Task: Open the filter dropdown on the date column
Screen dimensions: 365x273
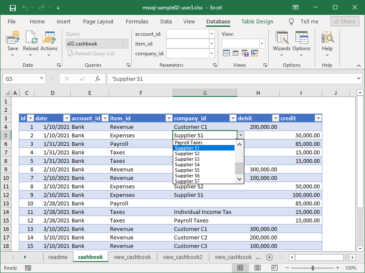Action: [67, 118]
